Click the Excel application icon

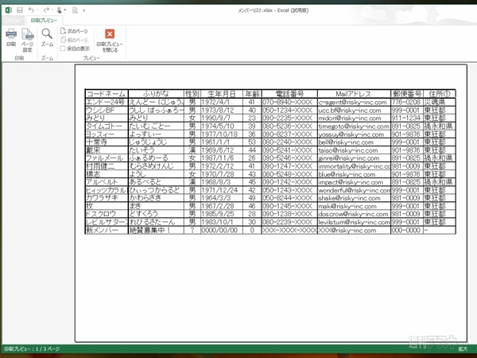click(9, 10)
